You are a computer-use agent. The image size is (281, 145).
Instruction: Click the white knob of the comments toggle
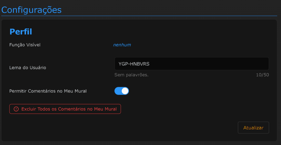(x=125, y=91)
